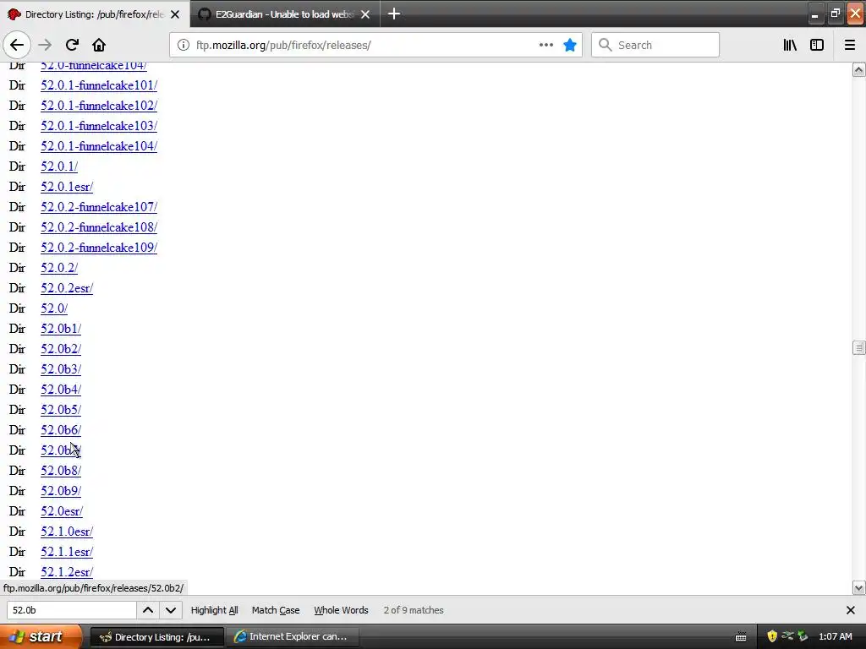Open the Windows Start menu
Viewport: 866px width, 649px height.
tap(41, 636)
